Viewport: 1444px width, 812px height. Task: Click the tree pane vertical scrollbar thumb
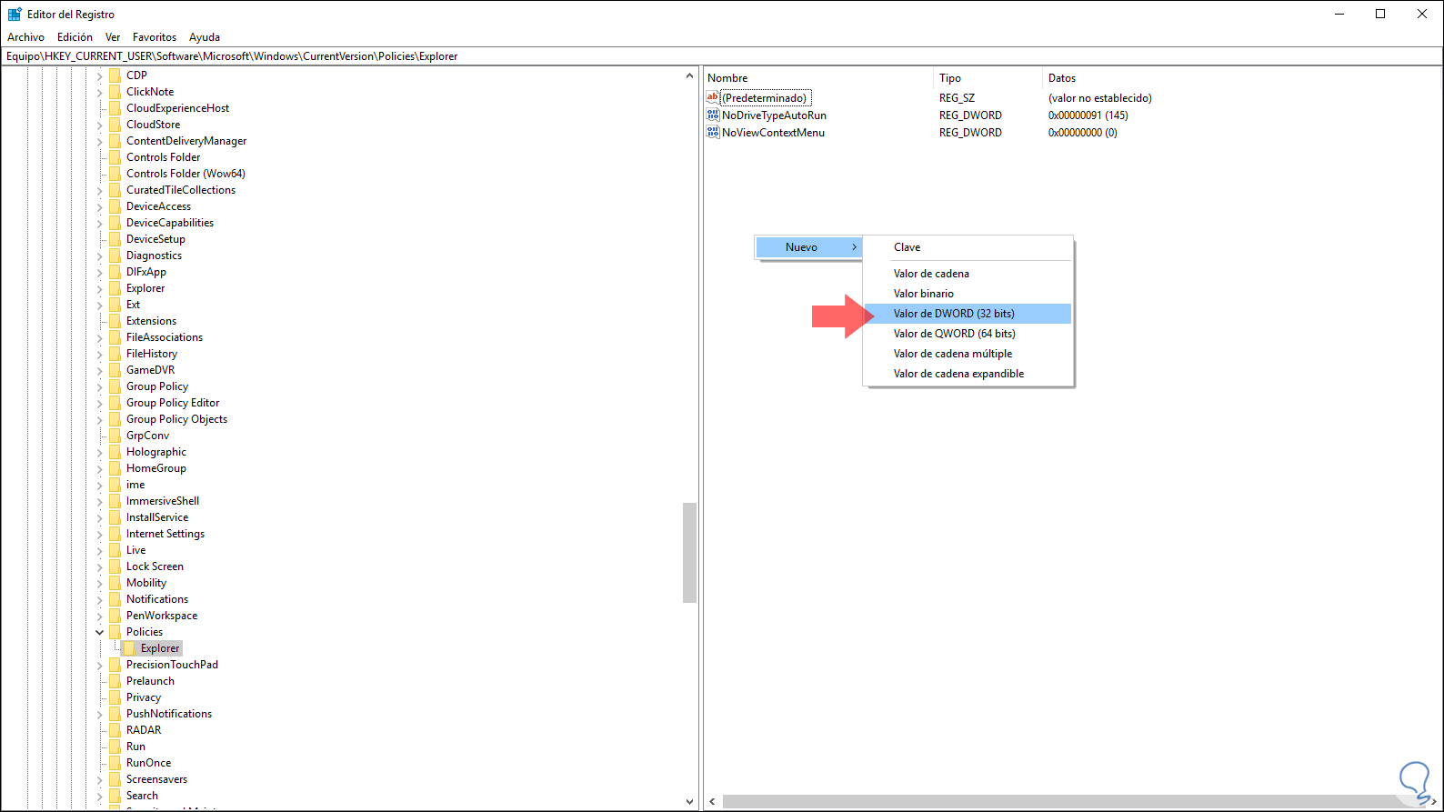coord(689,553)
